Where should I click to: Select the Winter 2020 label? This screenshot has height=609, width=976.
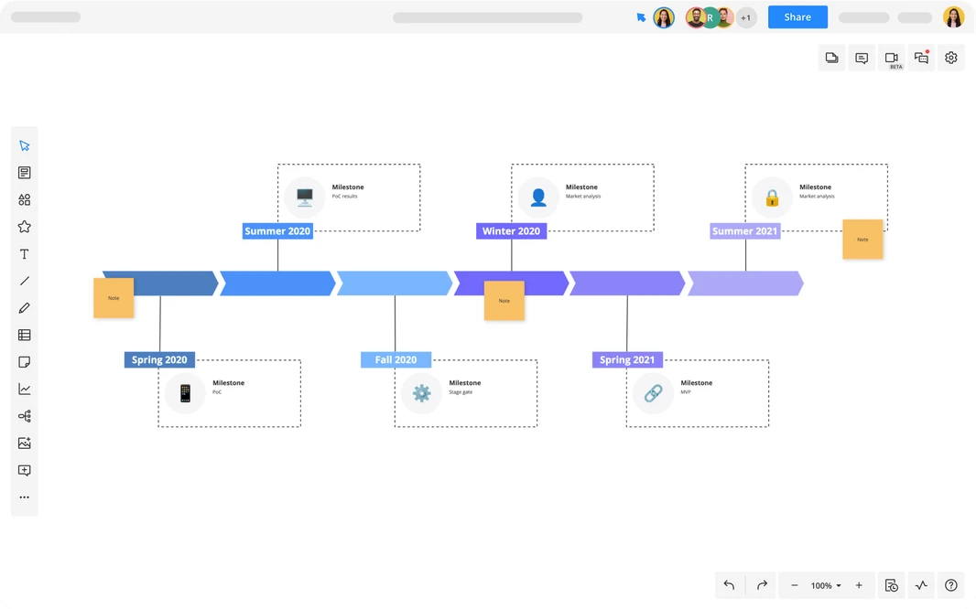point(511,231)
